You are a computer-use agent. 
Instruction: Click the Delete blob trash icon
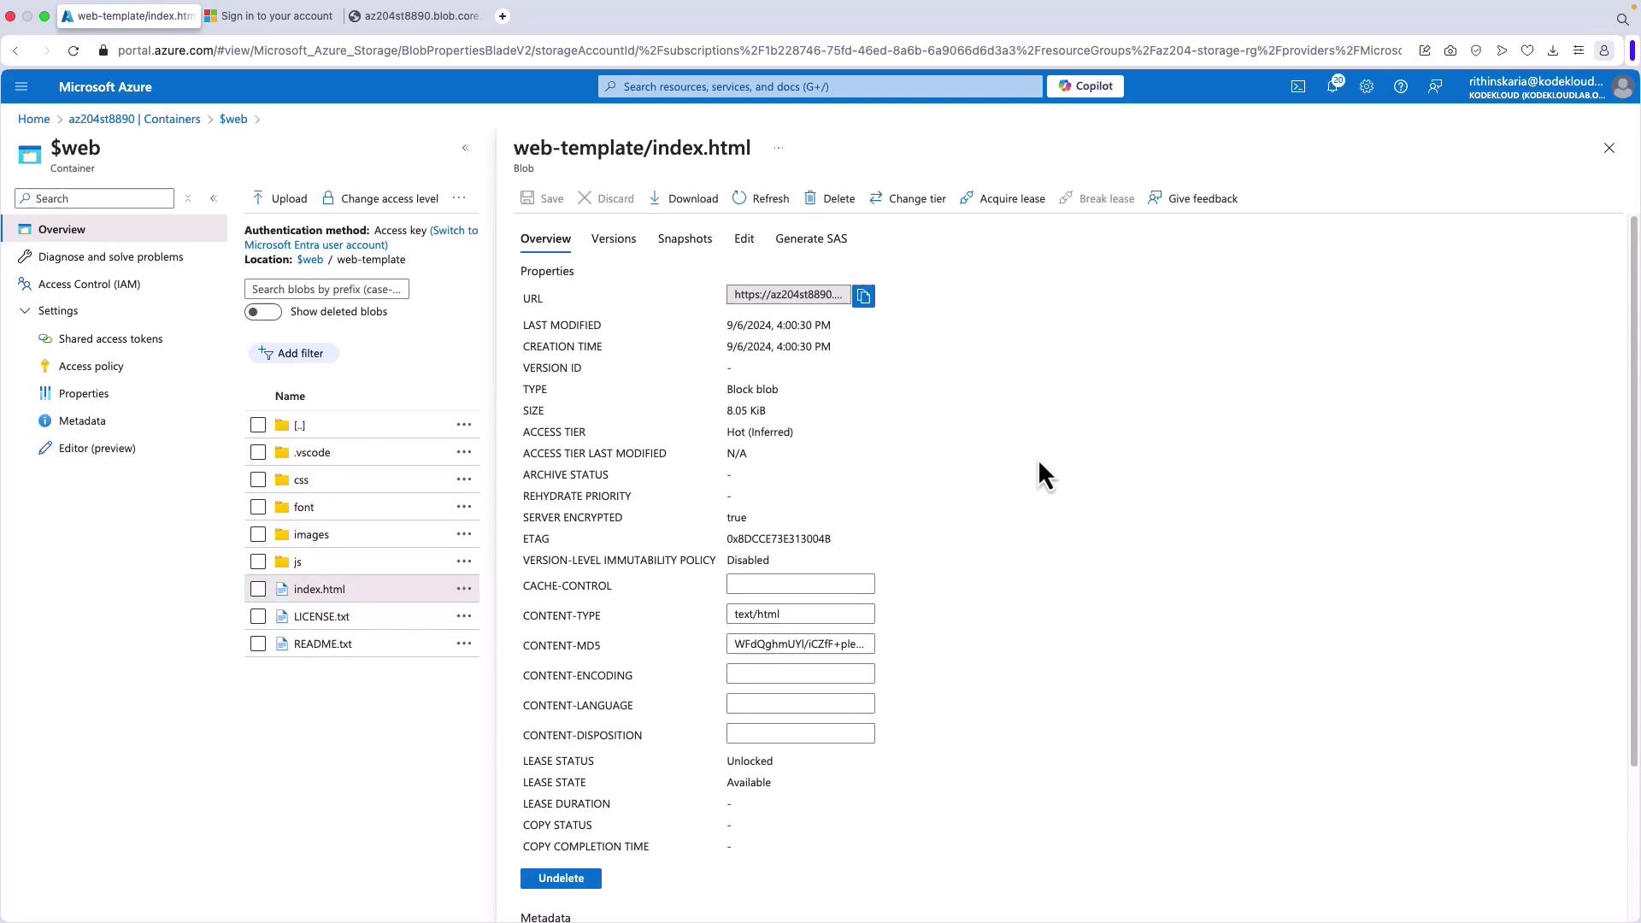(809, 198)
